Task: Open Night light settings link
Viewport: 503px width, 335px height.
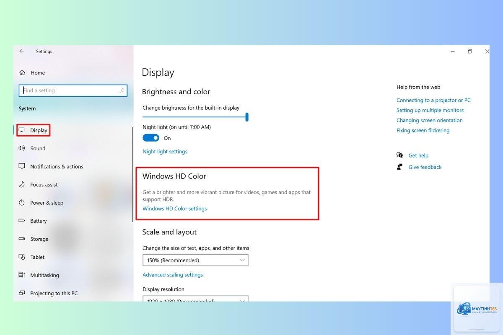Action: click(x=165, y=152)
